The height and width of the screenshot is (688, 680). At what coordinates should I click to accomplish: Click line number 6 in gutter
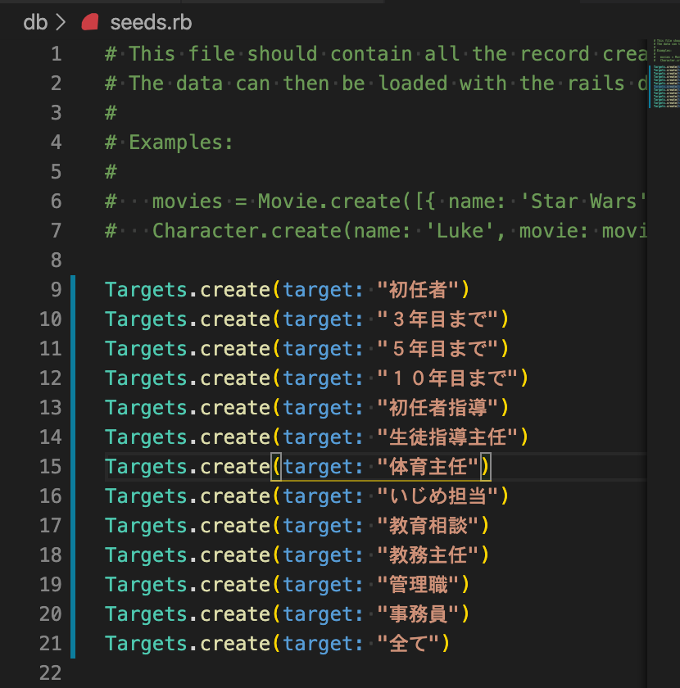click(x=56, y=201)
